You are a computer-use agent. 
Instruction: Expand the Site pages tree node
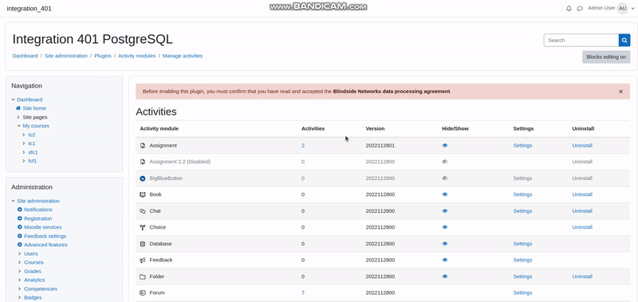click(18, 117)
